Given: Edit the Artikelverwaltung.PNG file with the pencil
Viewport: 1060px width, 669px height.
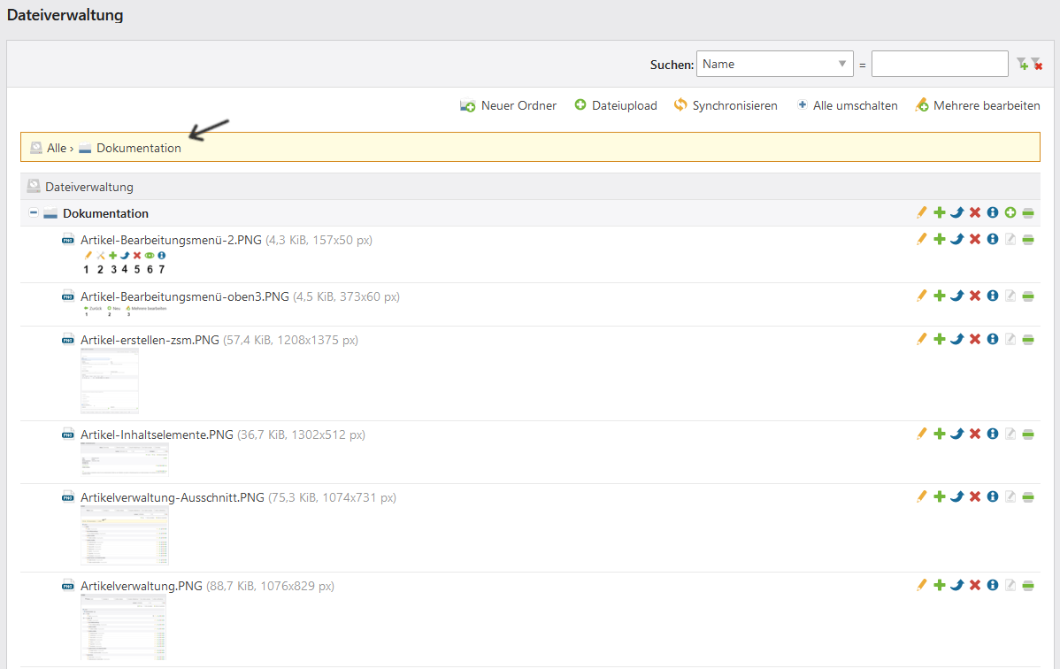Looking at the screenshot, I should coord(921,585).
